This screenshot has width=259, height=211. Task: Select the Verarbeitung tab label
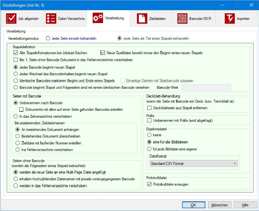(114, 18)
